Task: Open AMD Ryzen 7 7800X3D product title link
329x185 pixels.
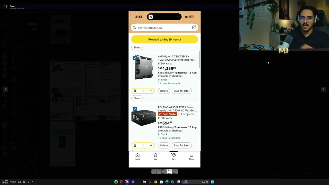Action: tap(178, 58)
